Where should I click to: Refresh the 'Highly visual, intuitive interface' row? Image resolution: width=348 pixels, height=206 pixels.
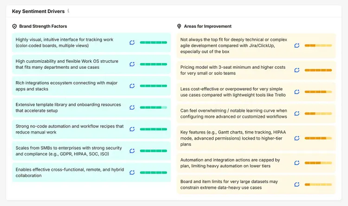tap(132, 42)
